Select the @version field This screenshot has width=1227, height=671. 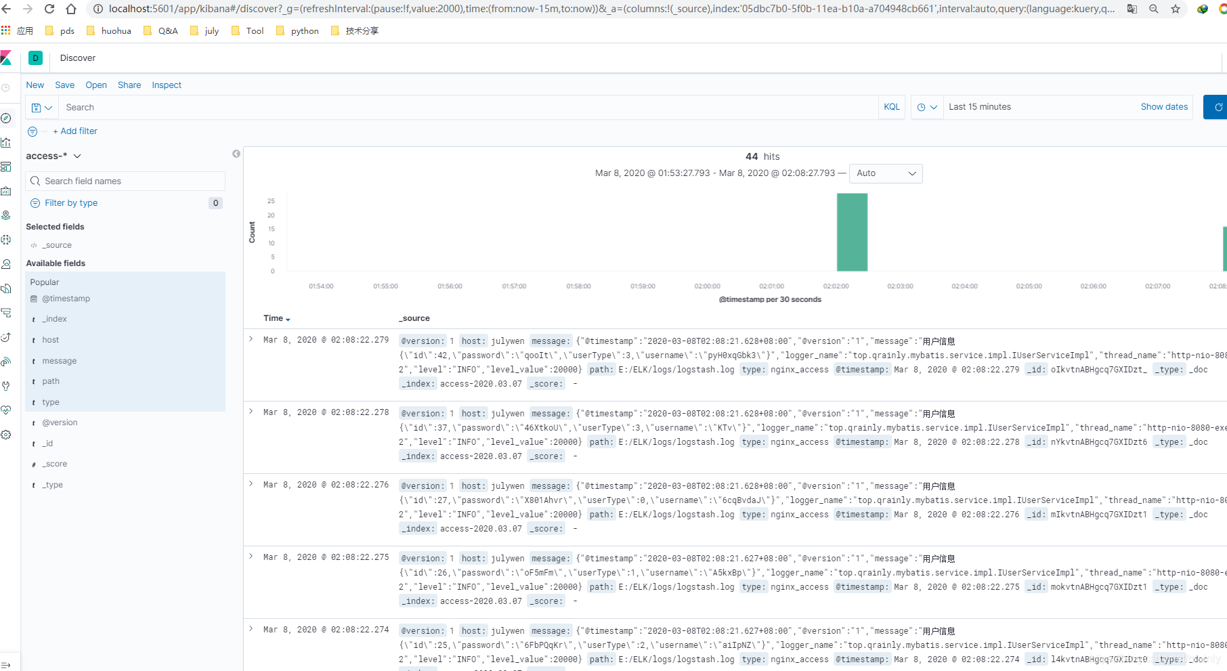point(60,423)
